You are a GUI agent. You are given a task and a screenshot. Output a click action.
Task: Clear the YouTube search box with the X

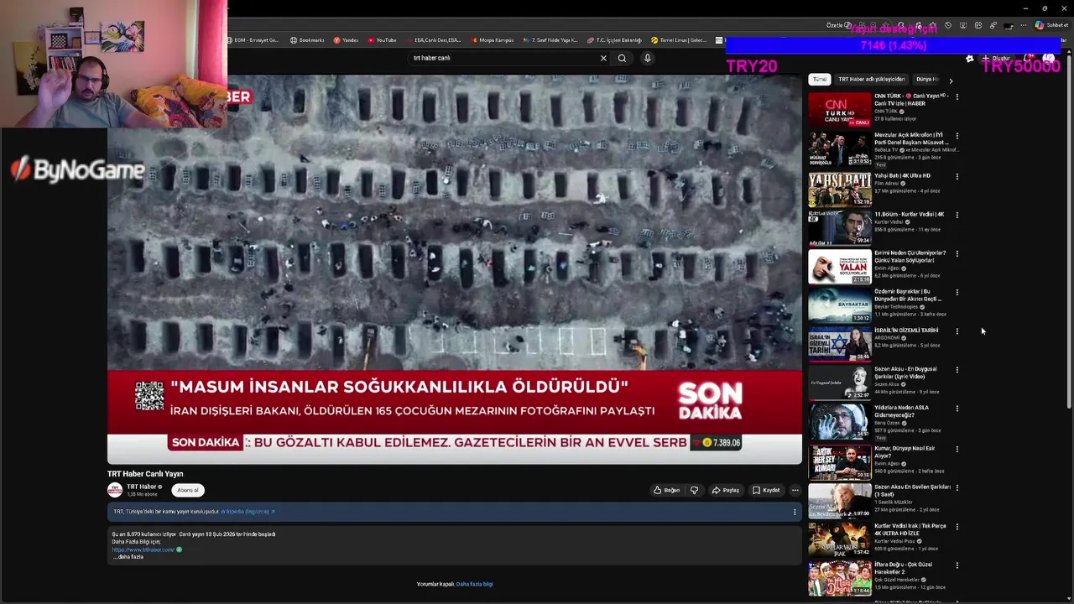pyautogui.click(x=602, y=58)
